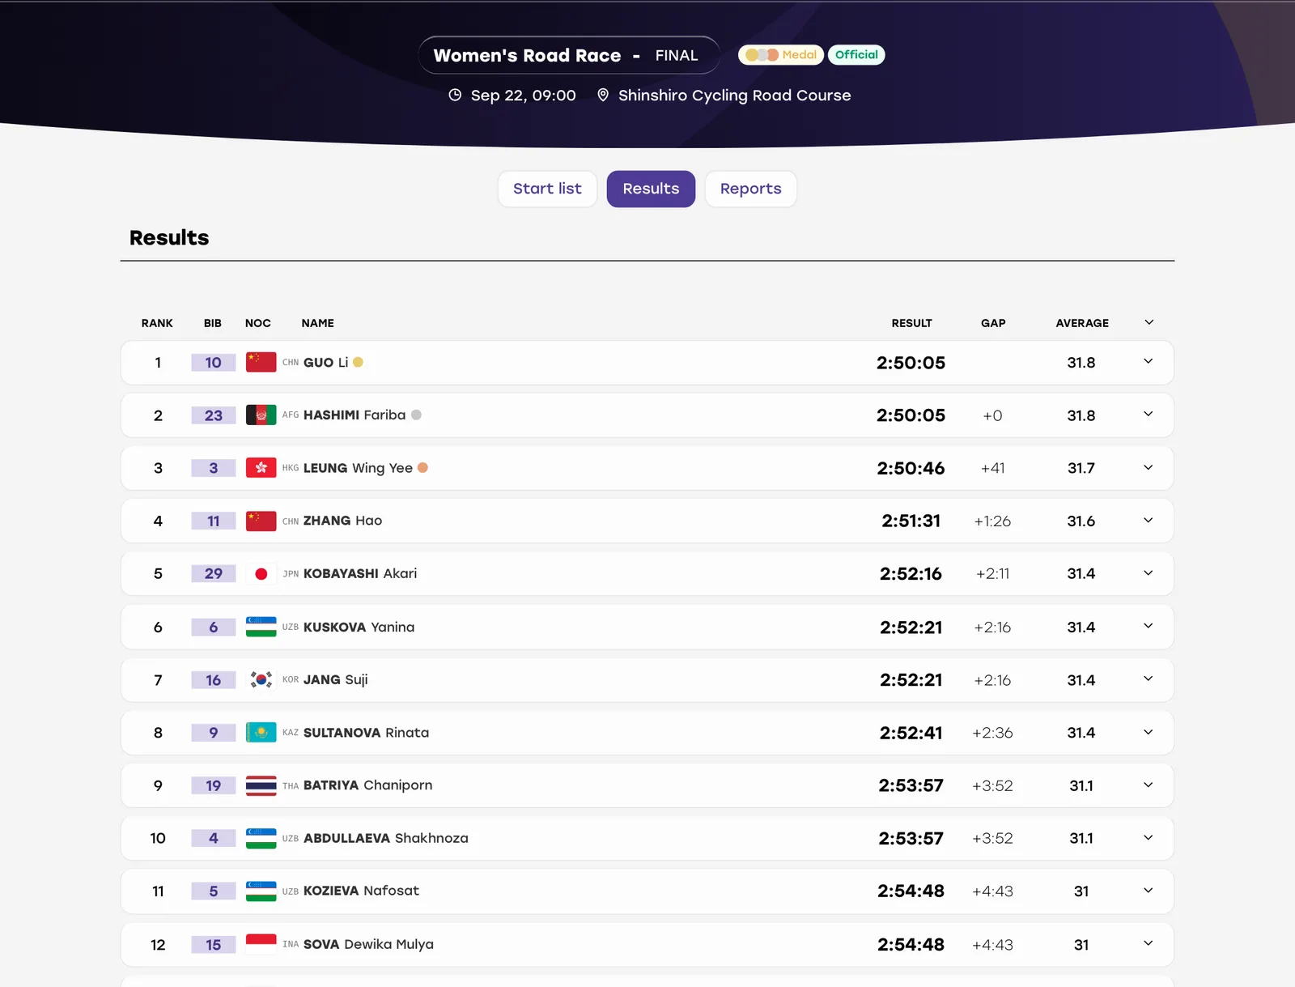The width and height of the screenshot is (1295, 987).
Task: Click the Korea flag beside JANG Suji
Action: tap(261, 679)
